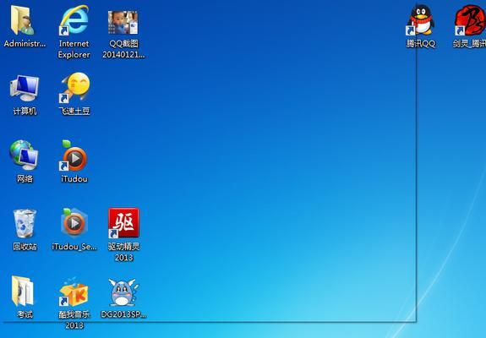The width and height of the screenshot is (486, 338).
Task: Select the Internet Explorer shortcut icon
Action: (74, 21)
